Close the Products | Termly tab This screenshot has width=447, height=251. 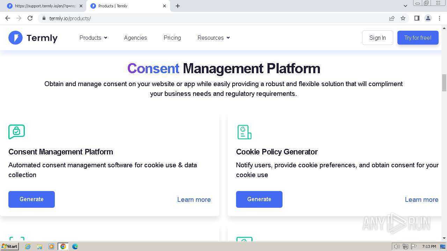tap(164, 6)
